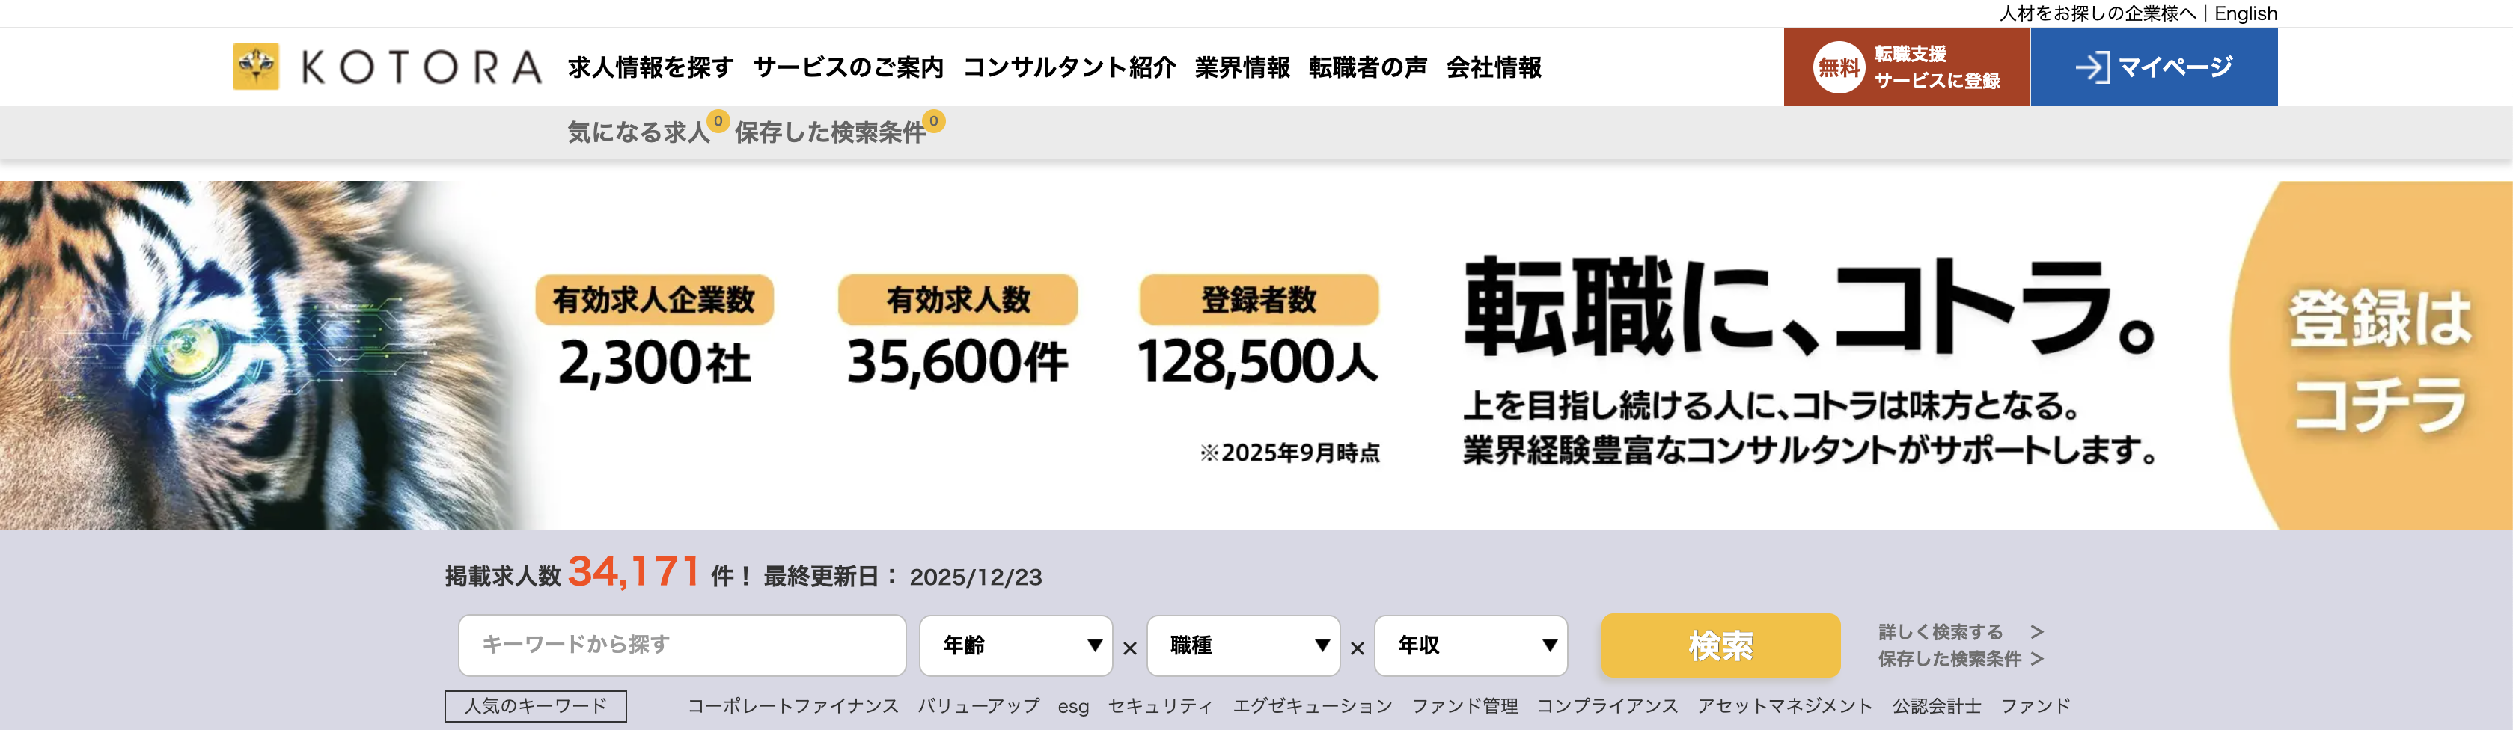The height and width of the screenshot is (730, 2513).
Task: Click the キーワードから探す search field
Action: pyautogui.click(x=682, y=645)
